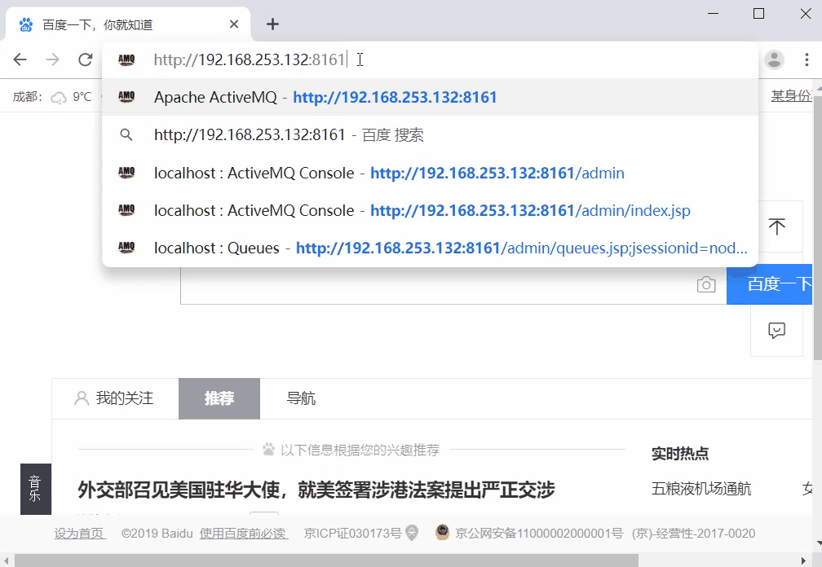
Task: Open a new tab with the plus button
Action: pyautogui.click(x=272, y=24)
